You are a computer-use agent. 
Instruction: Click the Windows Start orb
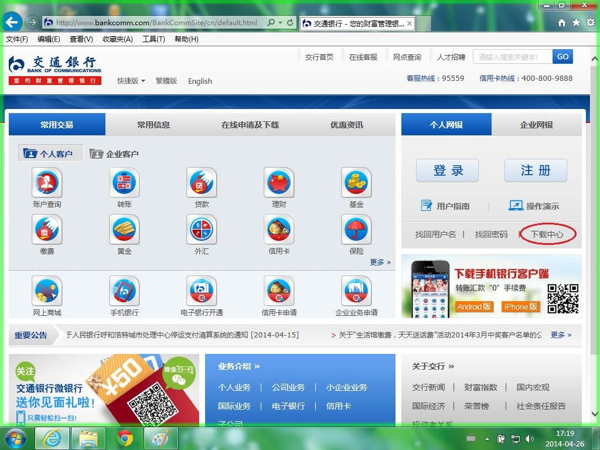click(15, 438)
